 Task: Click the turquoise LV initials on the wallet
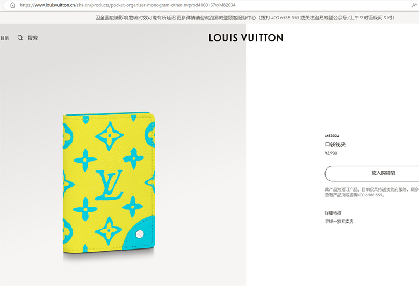click(109, 185)
